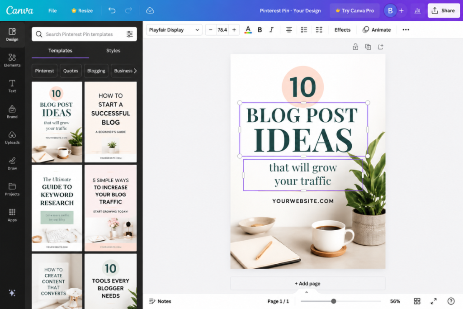Undo the last action
This screenshot has height=309, width=463.
pos(112,11)
